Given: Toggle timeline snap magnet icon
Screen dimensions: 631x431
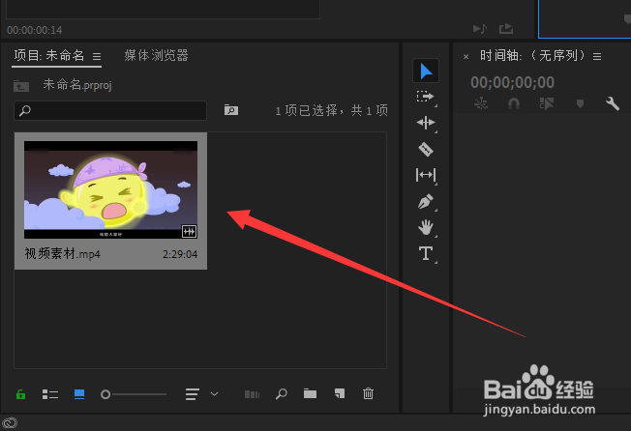Looking at the screenshot, I should click(x=514, y=104).
